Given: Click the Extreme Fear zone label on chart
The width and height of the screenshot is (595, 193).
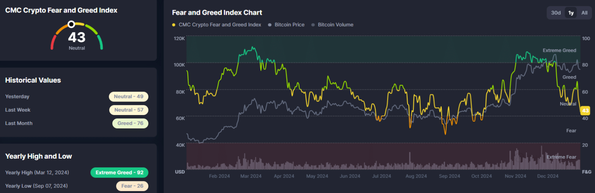Looking at the screenshot, I should tap(561, 157).
